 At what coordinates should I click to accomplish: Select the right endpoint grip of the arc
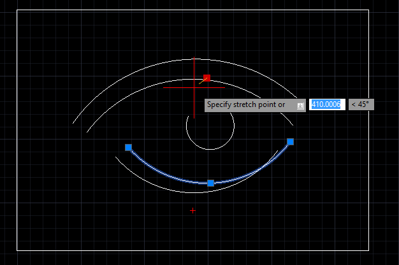click(290, 141)
